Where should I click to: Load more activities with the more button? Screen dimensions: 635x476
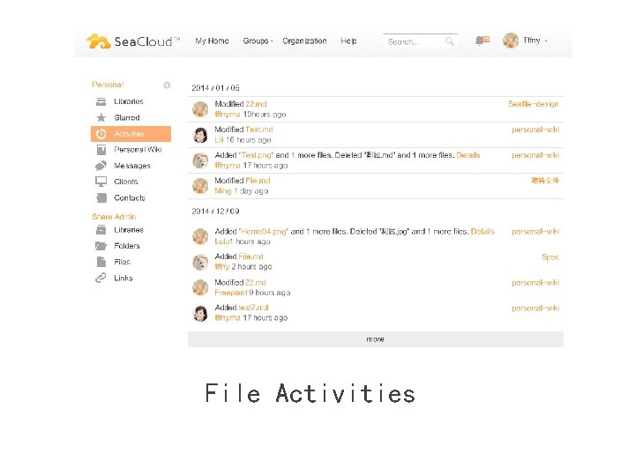click(376, 339)
